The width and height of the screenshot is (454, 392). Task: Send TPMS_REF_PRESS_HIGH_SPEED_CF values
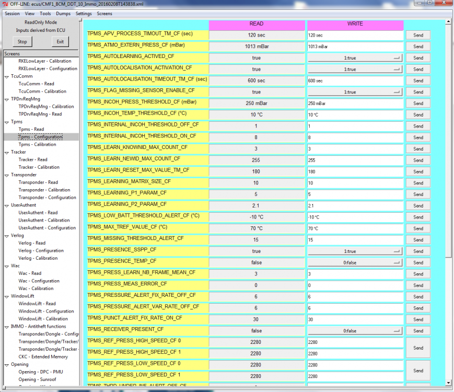(418, 348)
